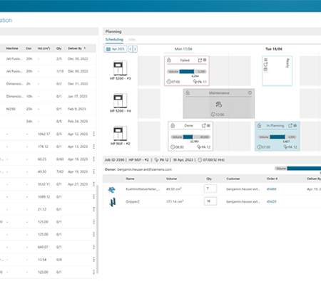Open row menu for the 49.50 volume row
Screen dimensions: 321x281
[93, 171]
